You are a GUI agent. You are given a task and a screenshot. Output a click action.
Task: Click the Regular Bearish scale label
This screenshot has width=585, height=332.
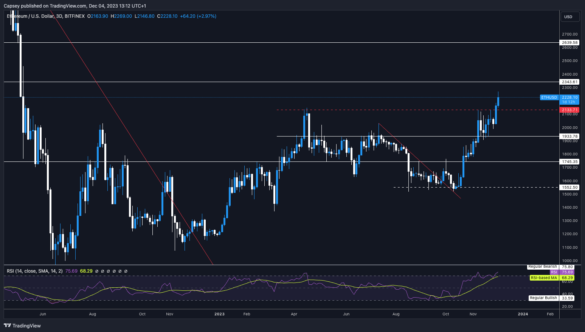(x=543, y=267)
